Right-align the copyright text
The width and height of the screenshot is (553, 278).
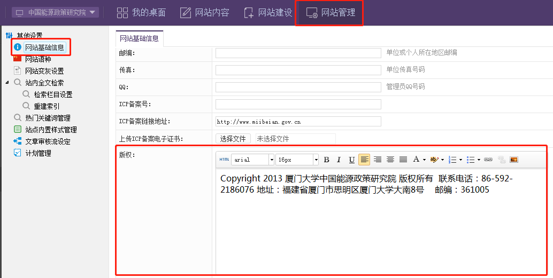point(378,160)
